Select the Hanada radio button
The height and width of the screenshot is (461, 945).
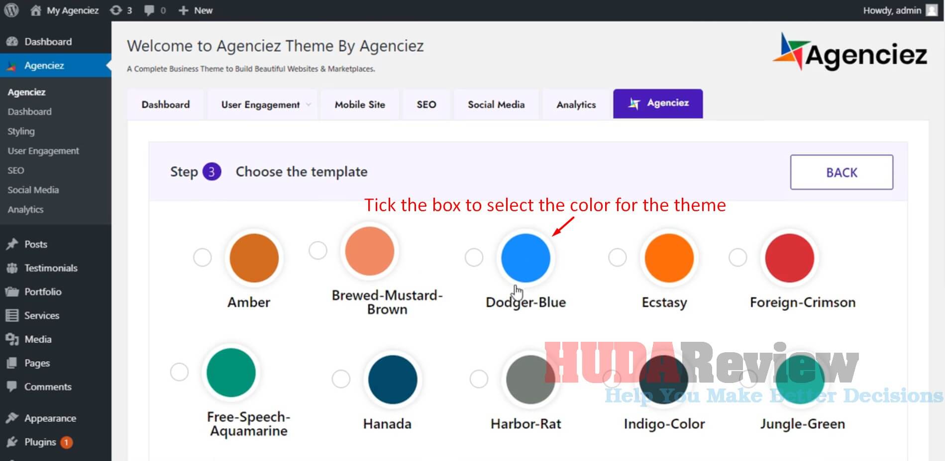tap(341, 379)
